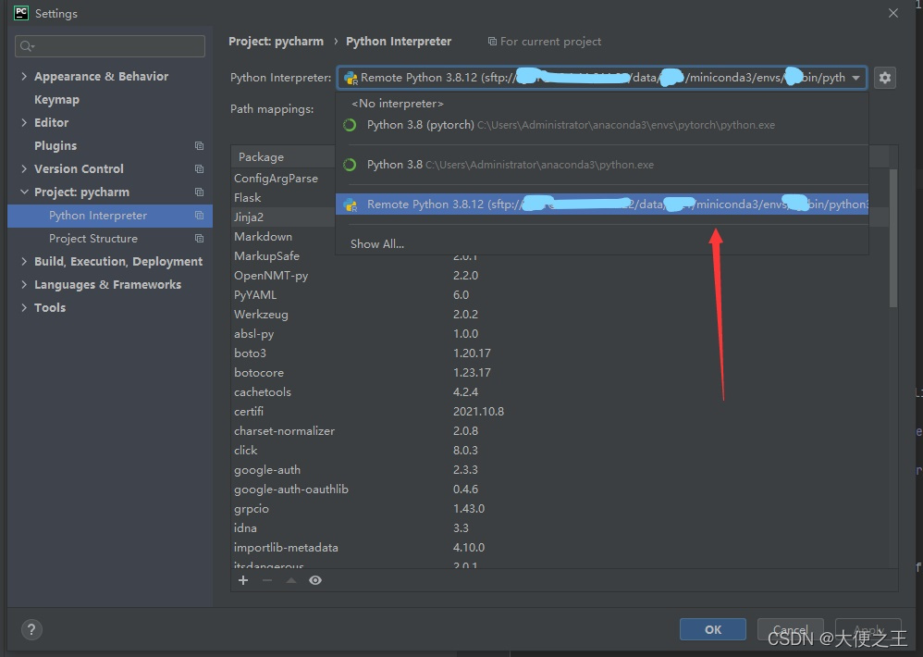Screen dimensions: 923x657
Task: Expand Build, Execution, Deployment section
Action: click(23, 261)
